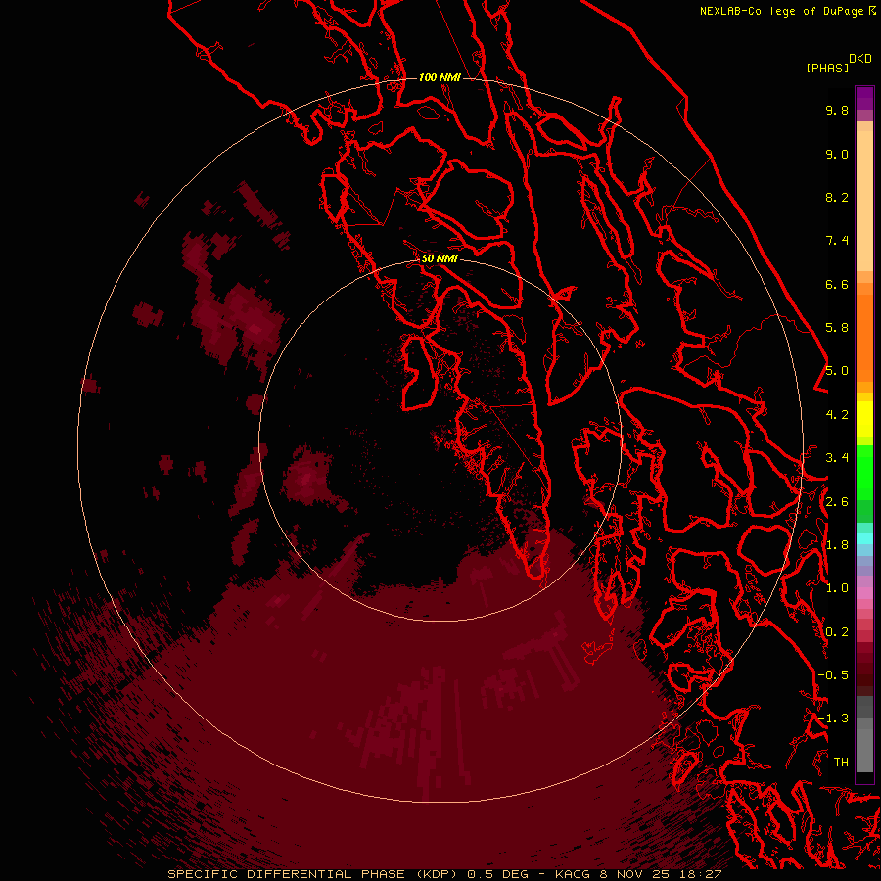Click the 1.0 scale value
This screenshot has height=881, width=881.
837,588
